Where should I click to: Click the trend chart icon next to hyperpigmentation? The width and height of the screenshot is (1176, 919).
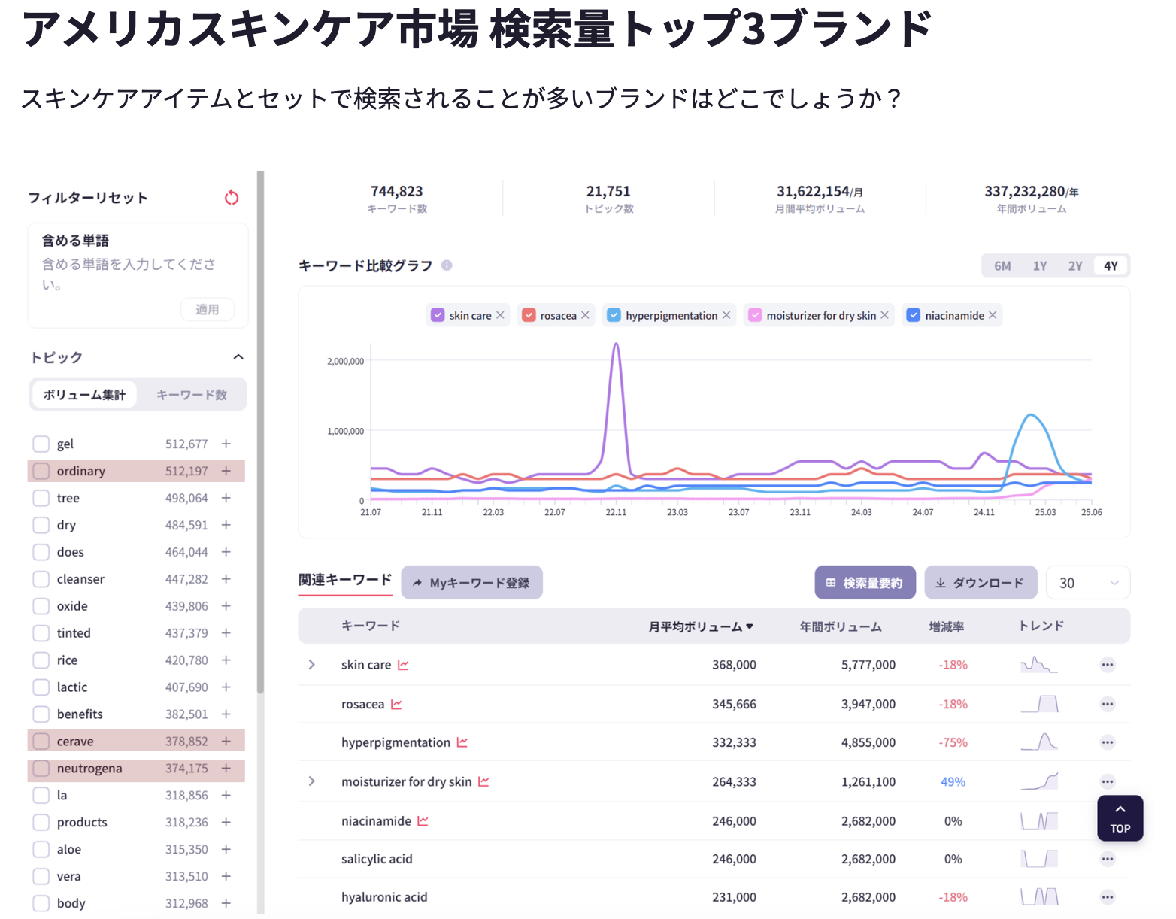[462, 742]
